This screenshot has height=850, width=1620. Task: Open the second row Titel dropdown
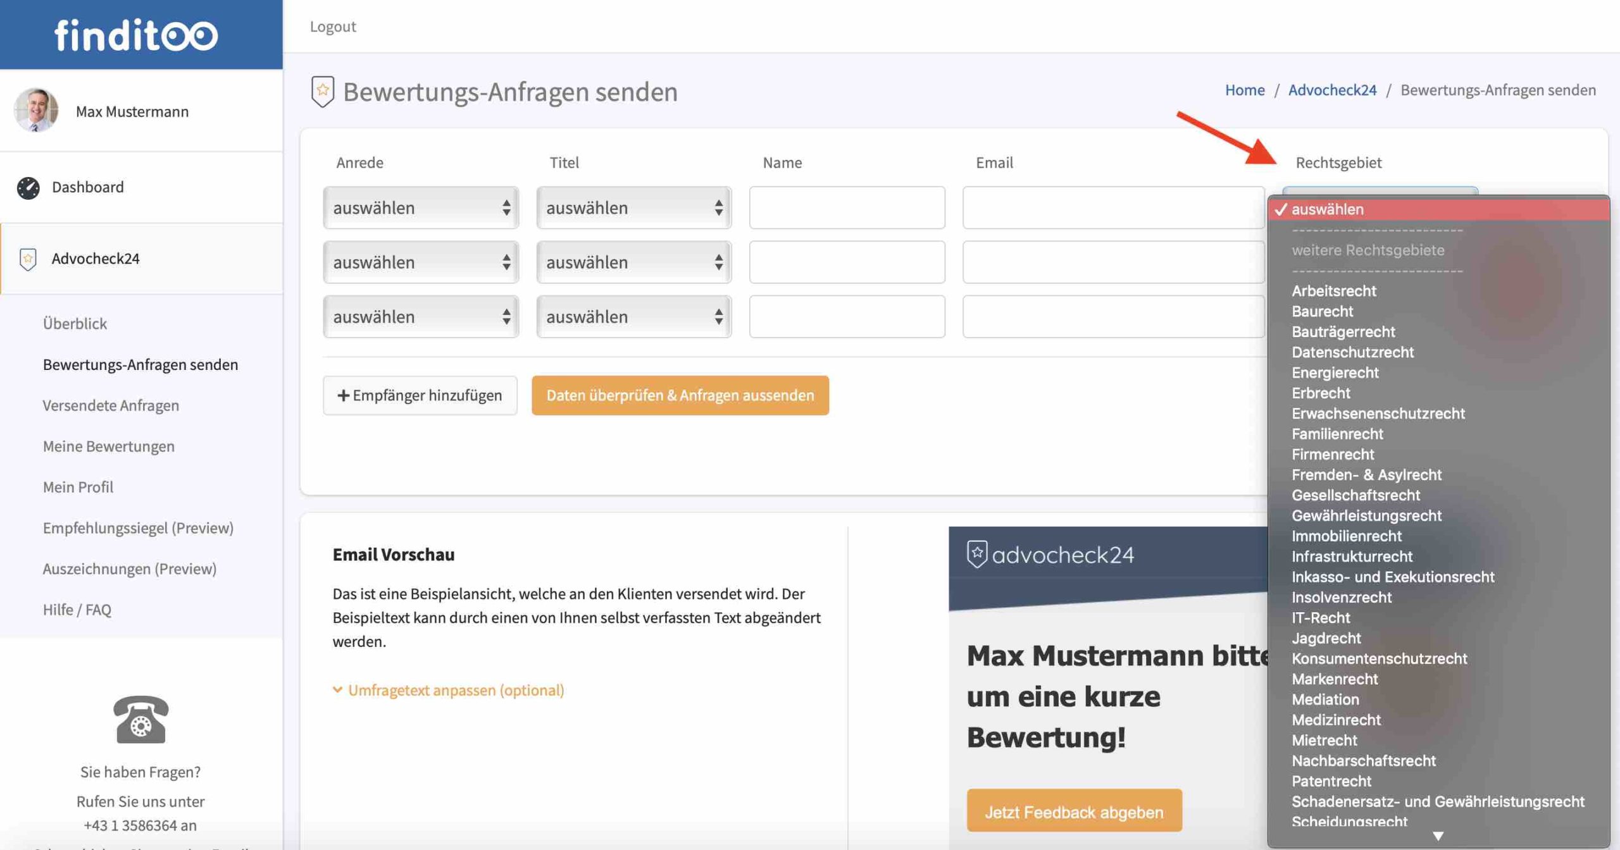[x=633, y=262]
